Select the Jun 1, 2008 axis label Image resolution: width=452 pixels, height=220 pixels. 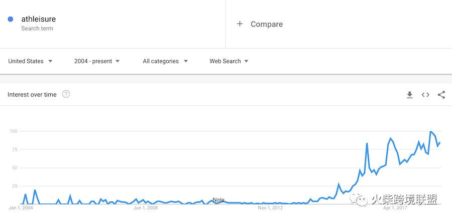pos(146,207)
